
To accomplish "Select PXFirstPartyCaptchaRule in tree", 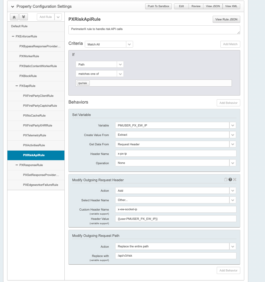I will click(x=36, y=105).
